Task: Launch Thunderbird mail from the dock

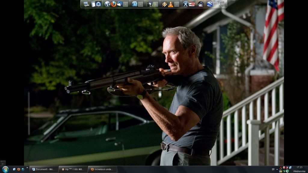Action: 120,4
